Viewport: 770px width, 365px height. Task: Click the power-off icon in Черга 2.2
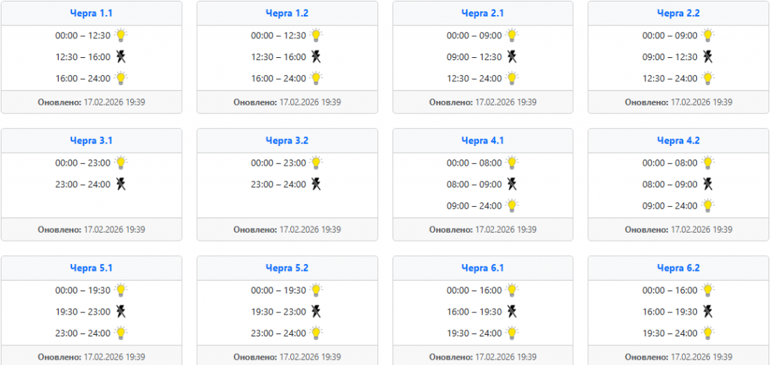point(708,56)
